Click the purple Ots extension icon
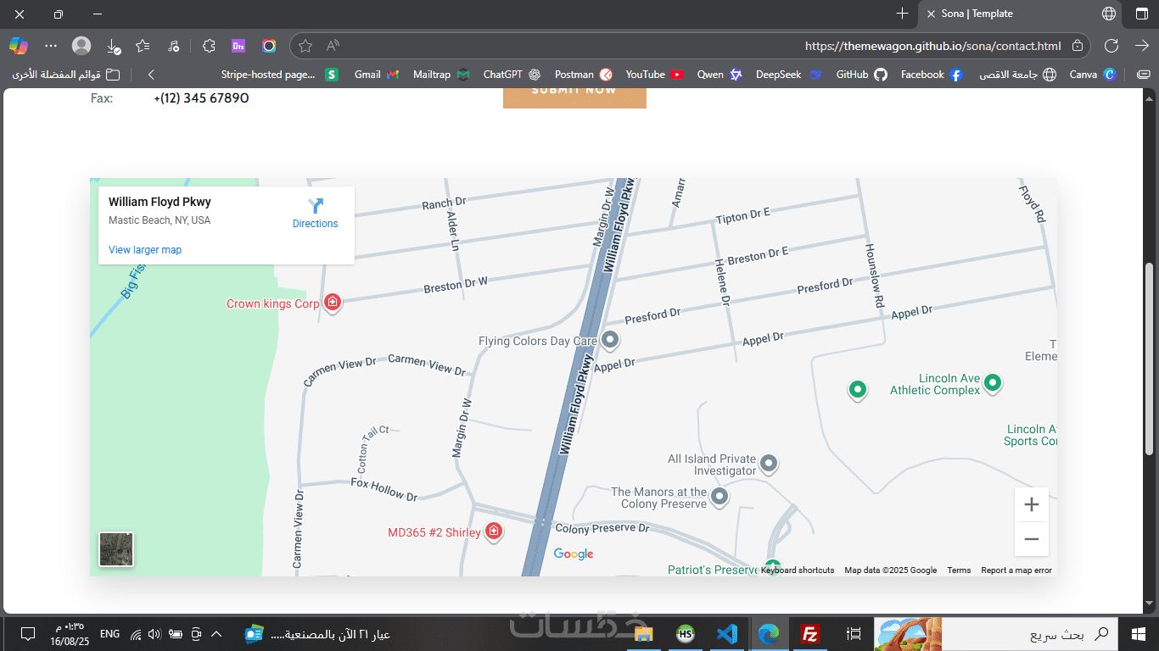The image size is (1159, 651). point(238,46)
